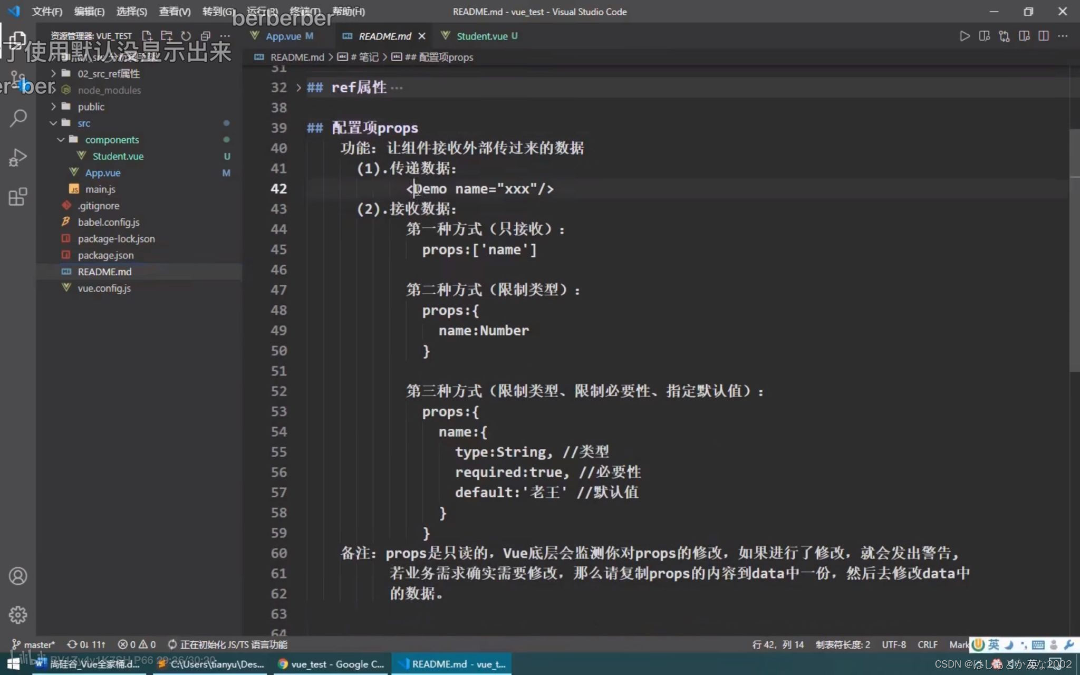
Task: Switch to the Student.vue tab
Action: [x=481, y=36]
